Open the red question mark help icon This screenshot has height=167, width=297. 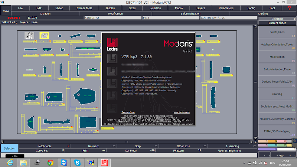289,8
